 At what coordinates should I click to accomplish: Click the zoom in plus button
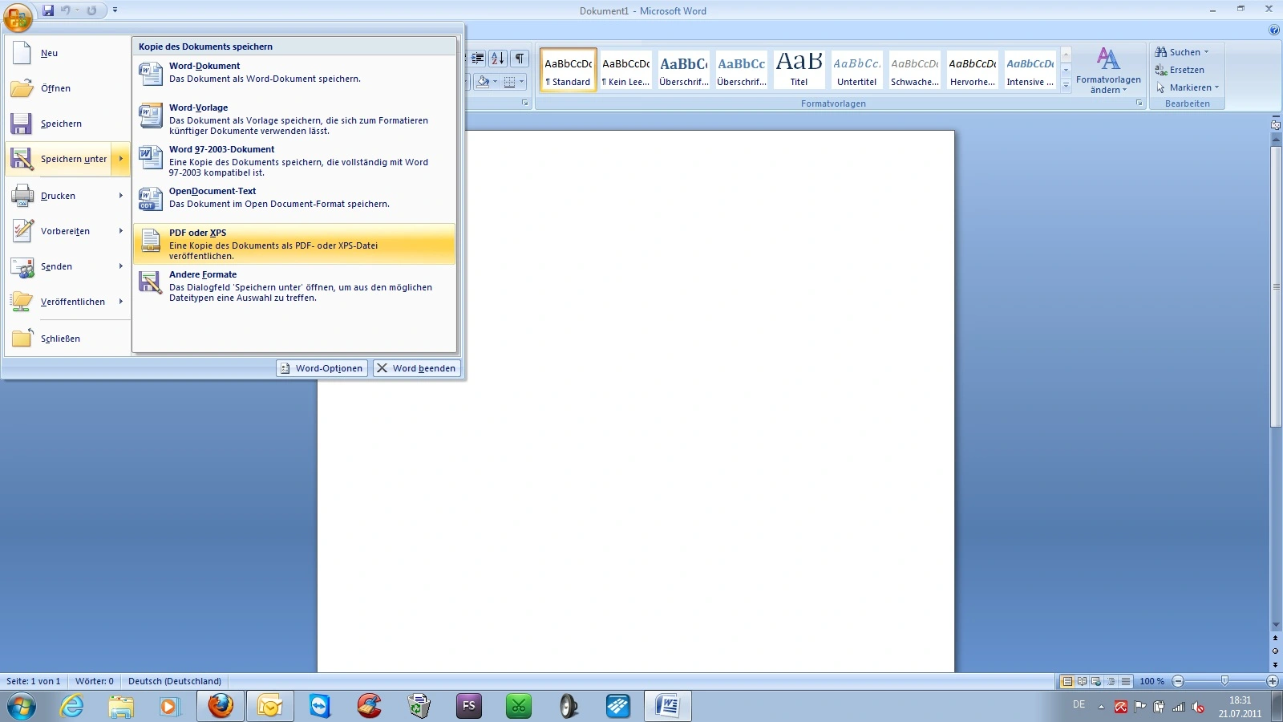[x=1273, y=681]
